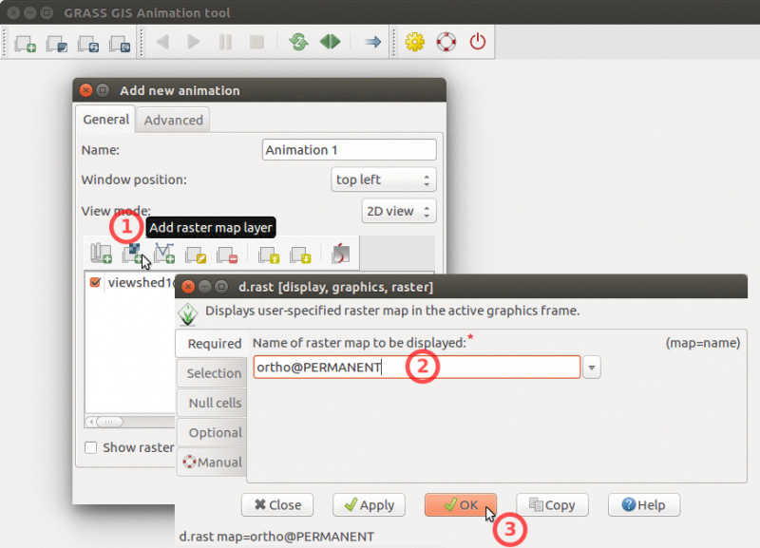The width and height of the screenshot is (760, 548).
Task: Expand the raster map name dropdown arrow
Action: point(592,368)
